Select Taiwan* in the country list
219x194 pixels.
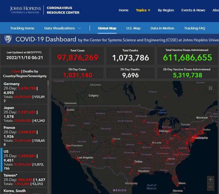(24, 179)
